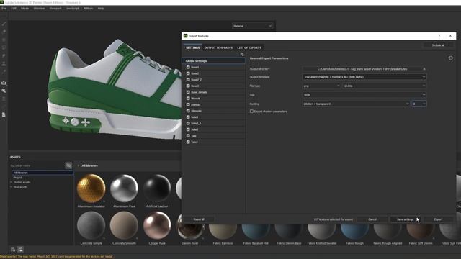Image resolution: width=461 pixels, height=259 pixels.
Task: Select the Concrete Simple material sphere
Action: point(91,225)
